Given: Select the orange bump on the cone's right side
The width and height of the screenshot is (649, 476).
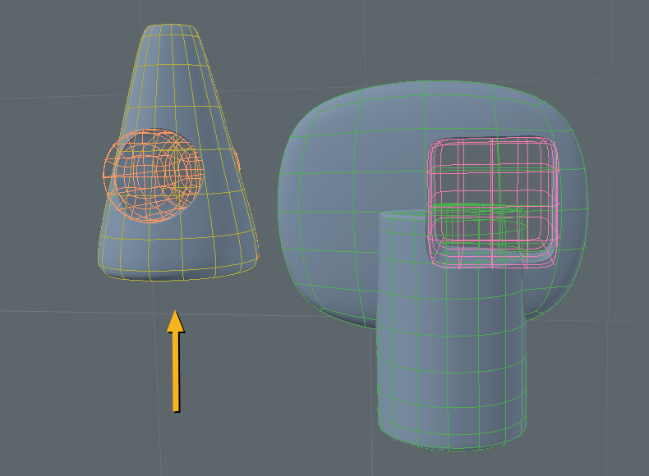Looking at the screenshot, I should tap(236, 160).
